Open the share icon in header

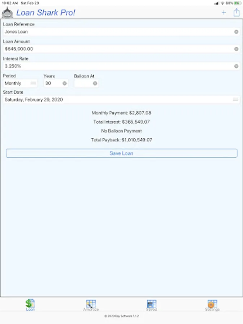coord(237,12)
